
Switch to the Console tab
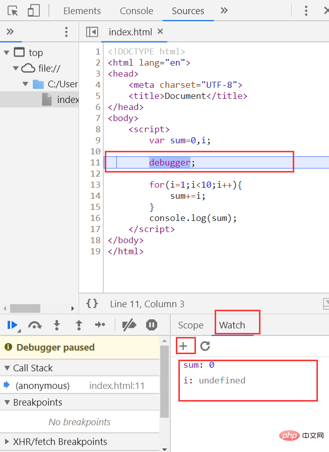click(137, 11)
